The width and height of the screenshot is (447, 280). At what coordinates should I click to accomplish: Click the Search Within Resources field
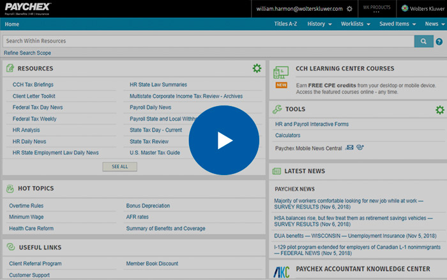point(208,41)
